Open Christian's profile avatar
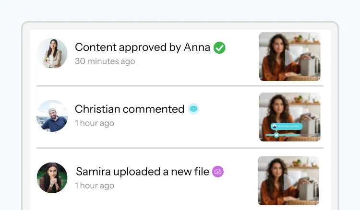Screen dimensions: 360x210 (52, 116)
